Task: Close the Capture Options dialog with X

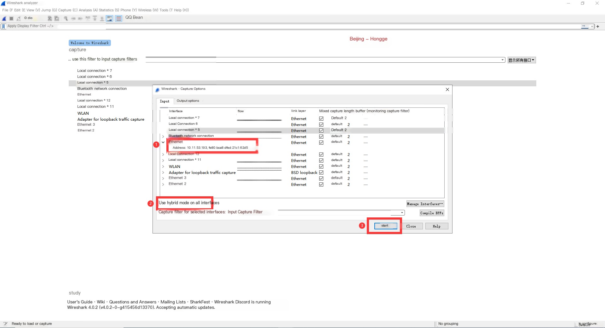Action: 447,89
